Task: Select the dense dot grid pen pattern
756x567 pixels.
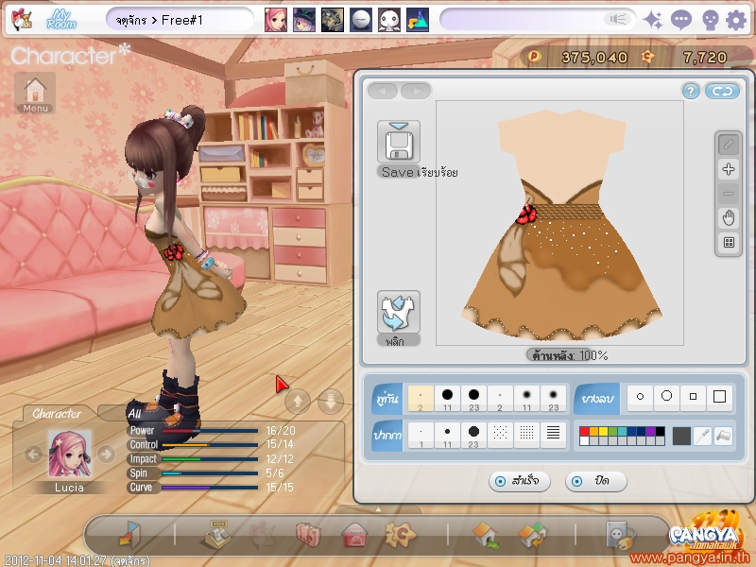Action: coord(526,436)
